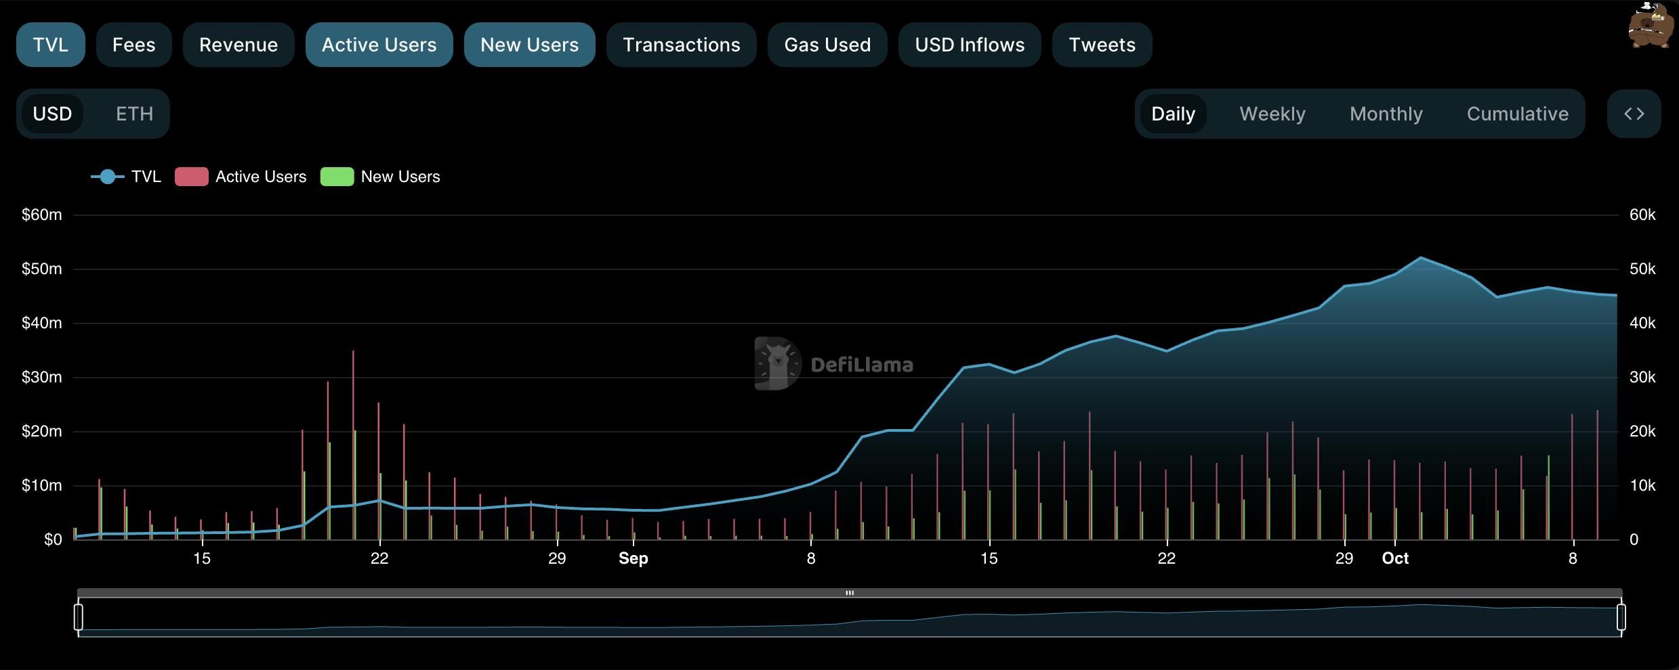This screenshot has height=670, width=1679.
Task: Disable the Active Users metric
Action: [x=379, y=45]
